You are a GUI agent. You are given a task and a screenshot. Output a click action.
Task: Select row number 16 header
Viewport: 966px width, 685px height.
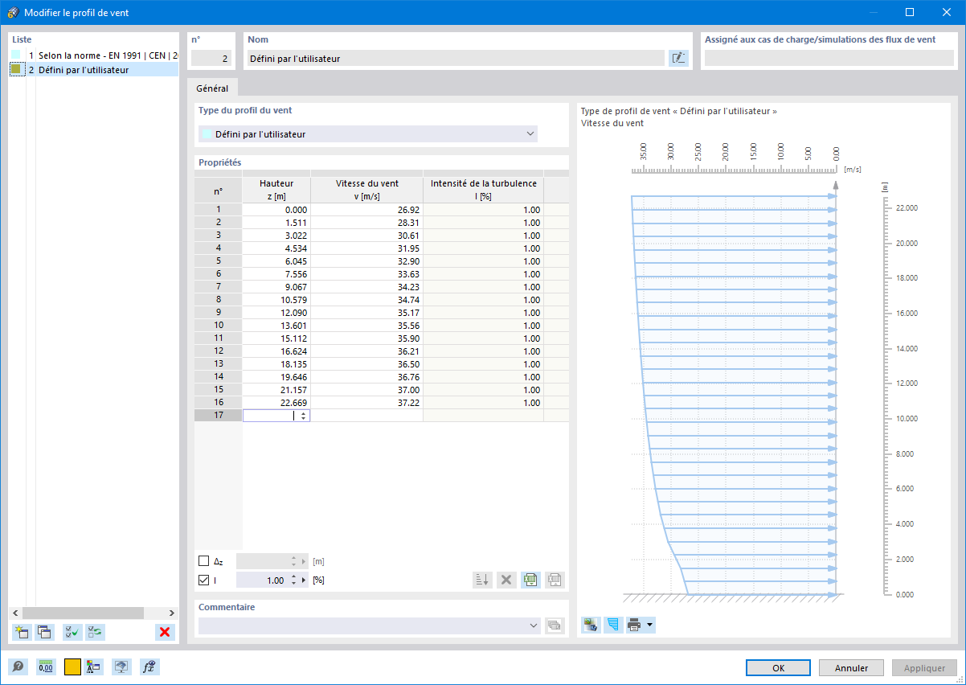click(x=218, y=402)
